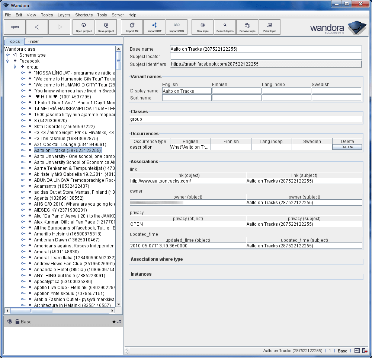Click the Print topic icon

pos(269,27)
